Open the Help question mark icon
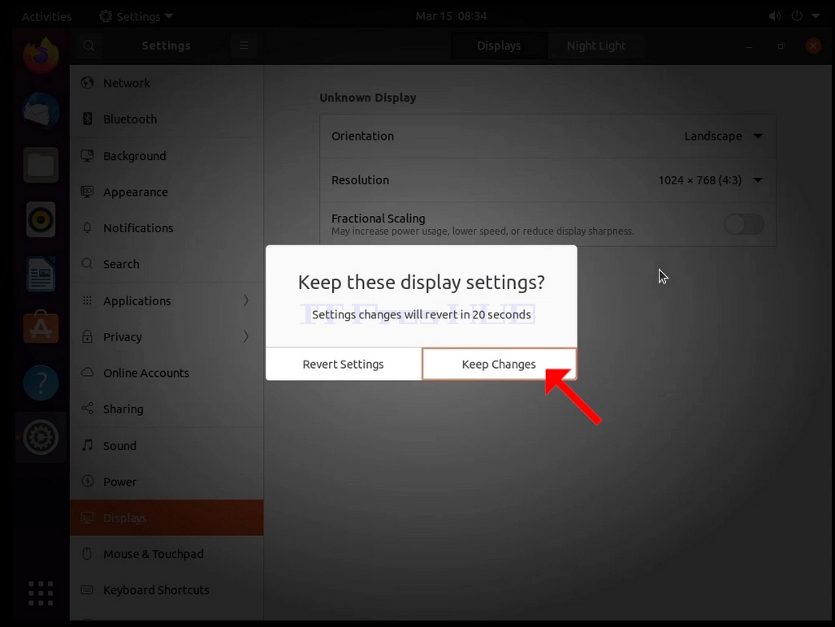Screen dimensions: 835x627 [41, 383]
